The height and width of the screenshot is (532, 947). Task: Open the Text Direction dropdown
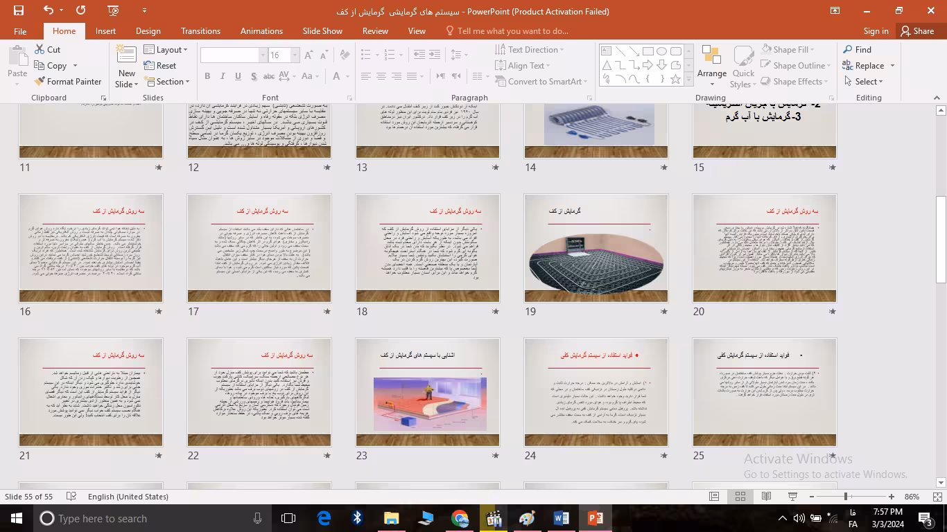coord(530,50)
